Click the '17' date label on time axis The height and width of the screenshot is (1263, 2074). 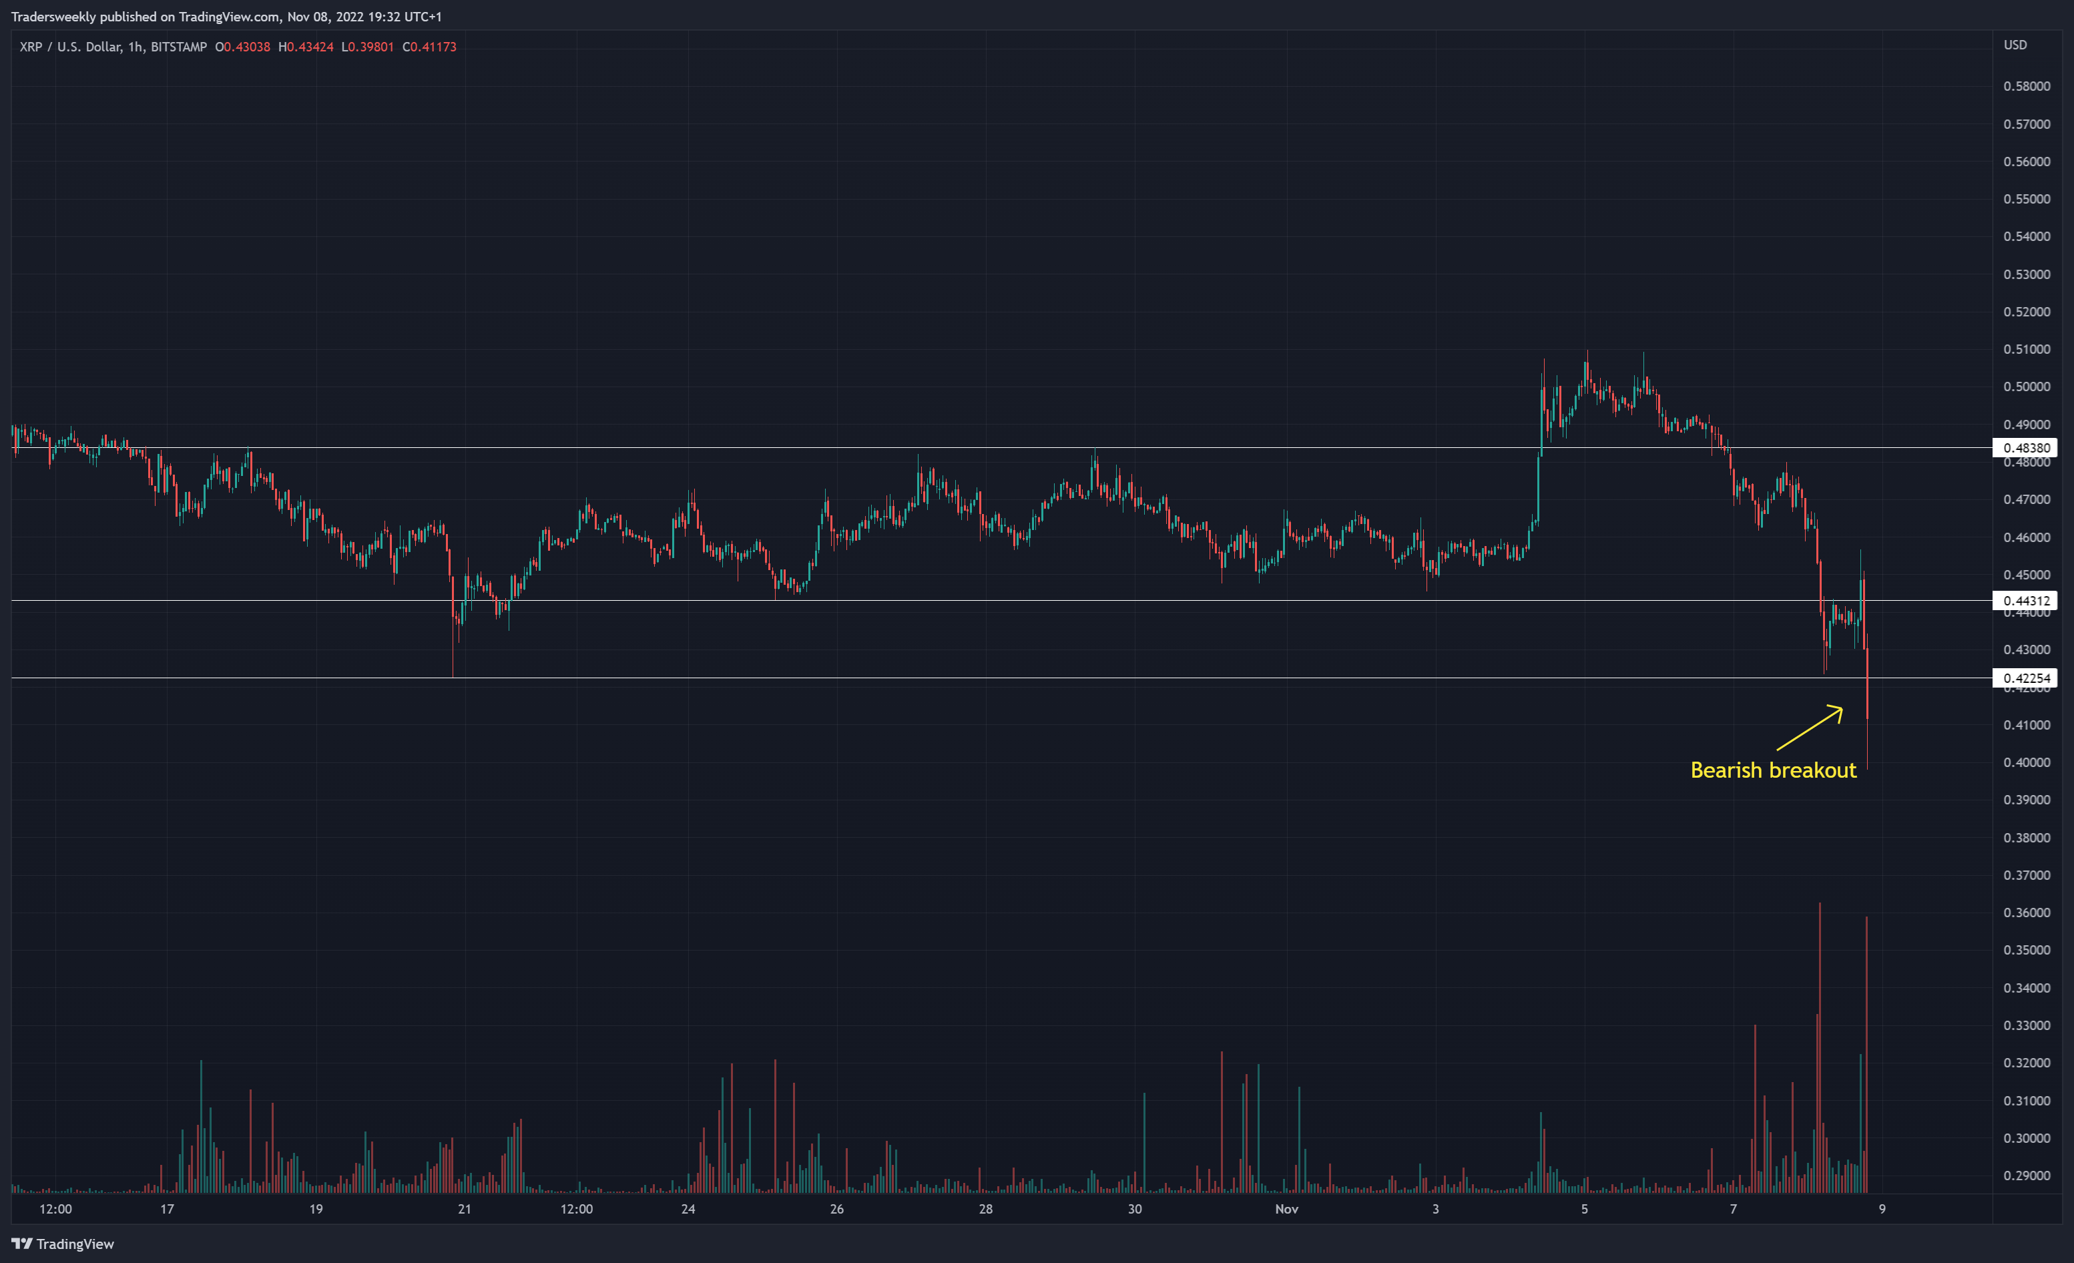[x=168, y=1209]
